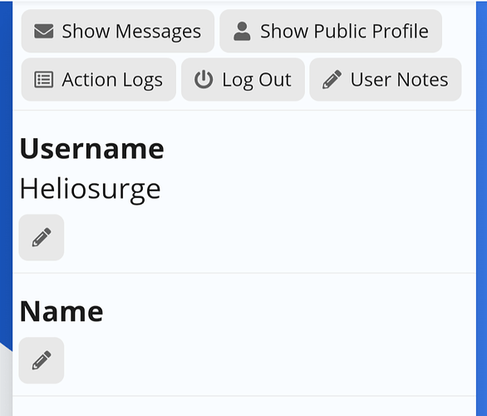Click the Heliosurge username value
This screenshot has width=487, height=416.
90,190
